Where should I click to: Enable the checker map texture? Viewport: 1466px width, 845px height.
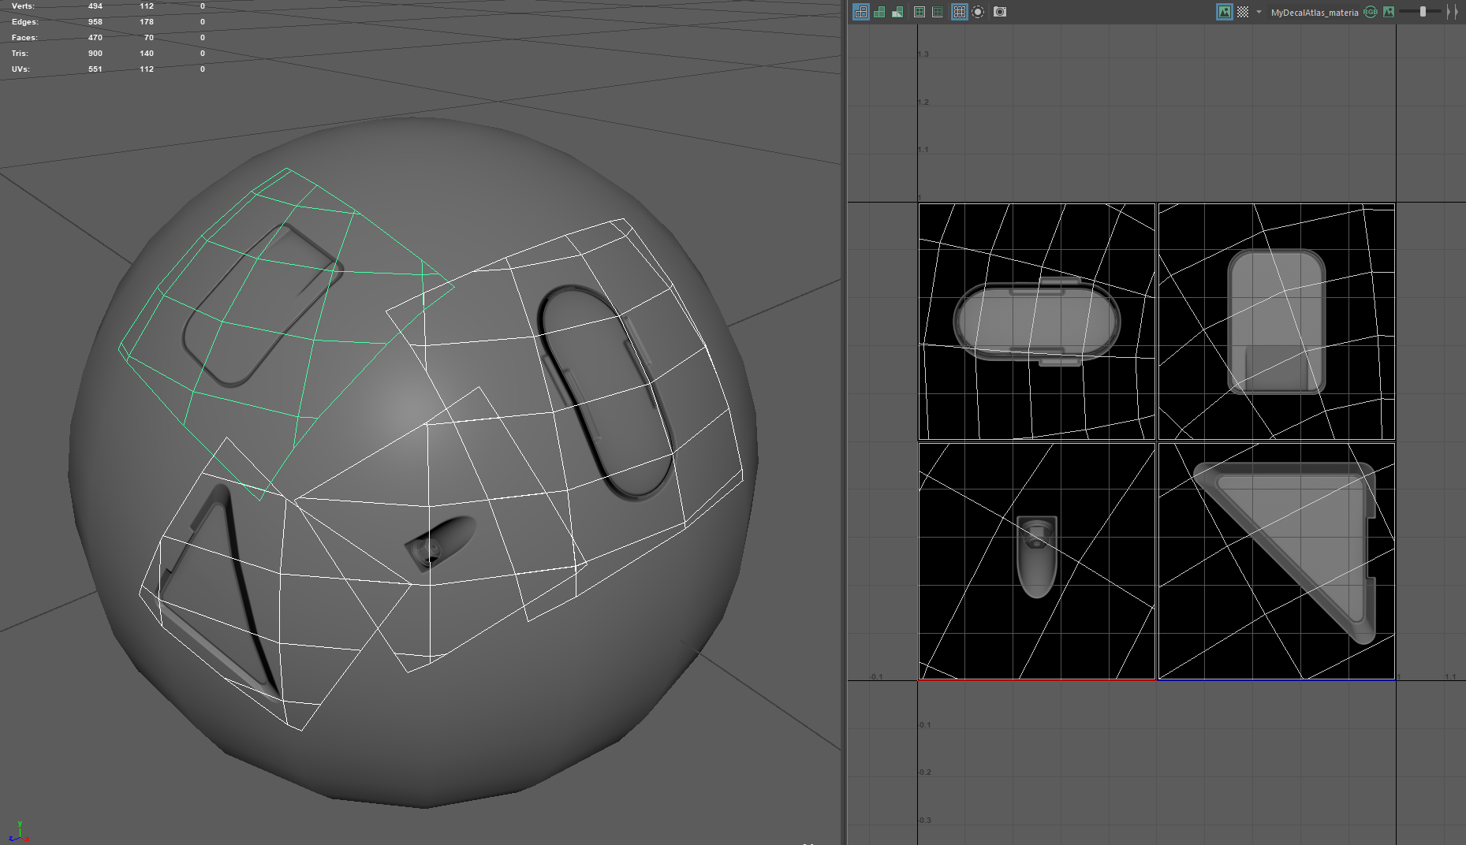coord(1243,12)
